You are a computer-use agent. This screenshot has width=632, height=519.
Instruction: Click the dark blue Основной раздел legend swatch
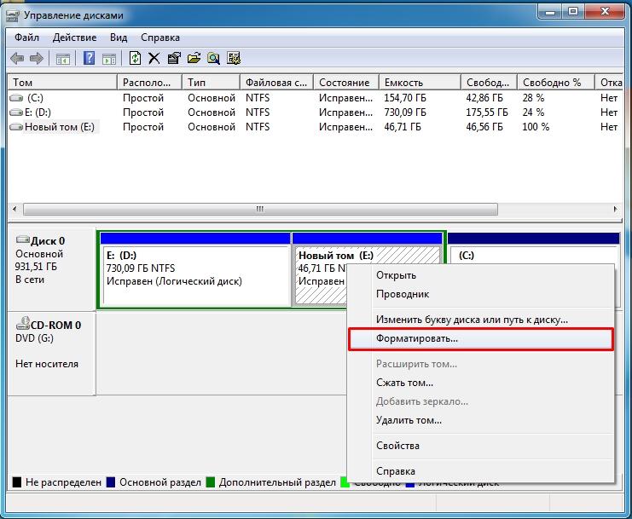110,482
